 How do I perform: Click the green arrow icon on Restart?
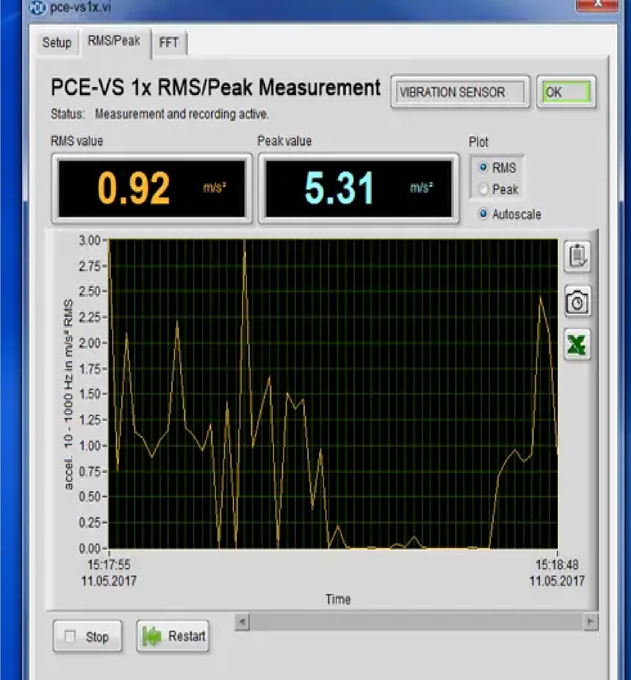(x=152, y=636)
